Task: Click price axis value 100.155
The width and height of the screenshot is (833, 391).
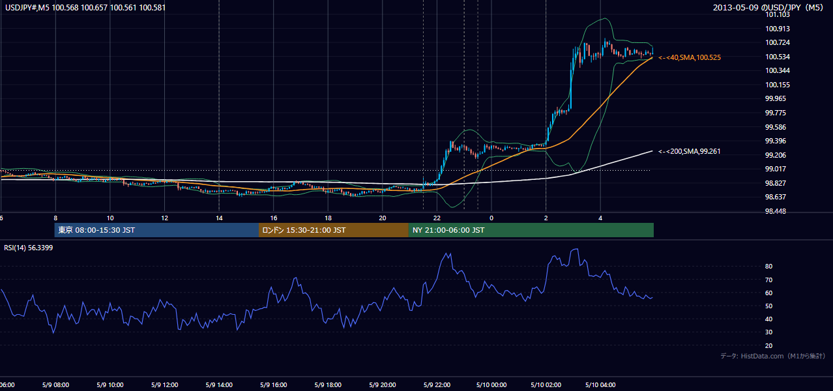Action: point(777,85)
